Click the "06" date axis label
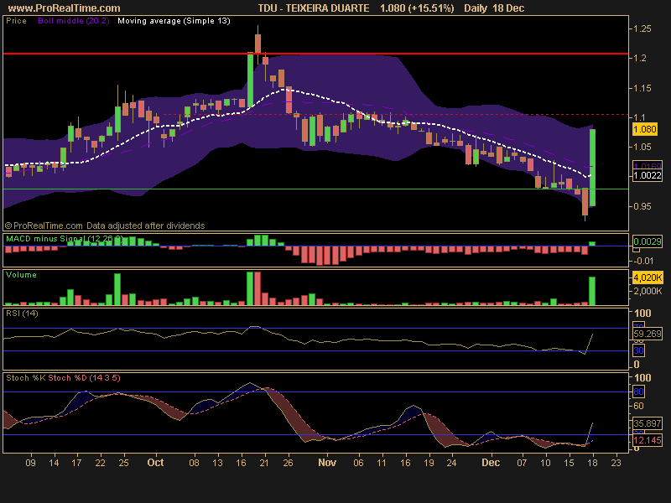This screenshot has width=671, height=503. pyautogui.click(x=359, y=463)
